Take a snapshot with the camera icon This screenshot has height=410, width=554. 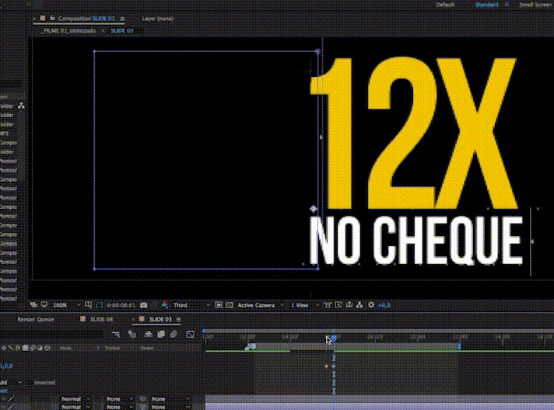coord(143,305)
